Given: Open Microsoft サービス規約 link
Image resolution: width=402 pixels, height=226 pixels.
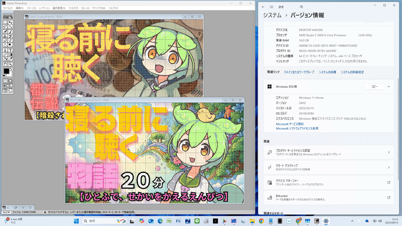Looking at the screenshot, I should (290, 124).
